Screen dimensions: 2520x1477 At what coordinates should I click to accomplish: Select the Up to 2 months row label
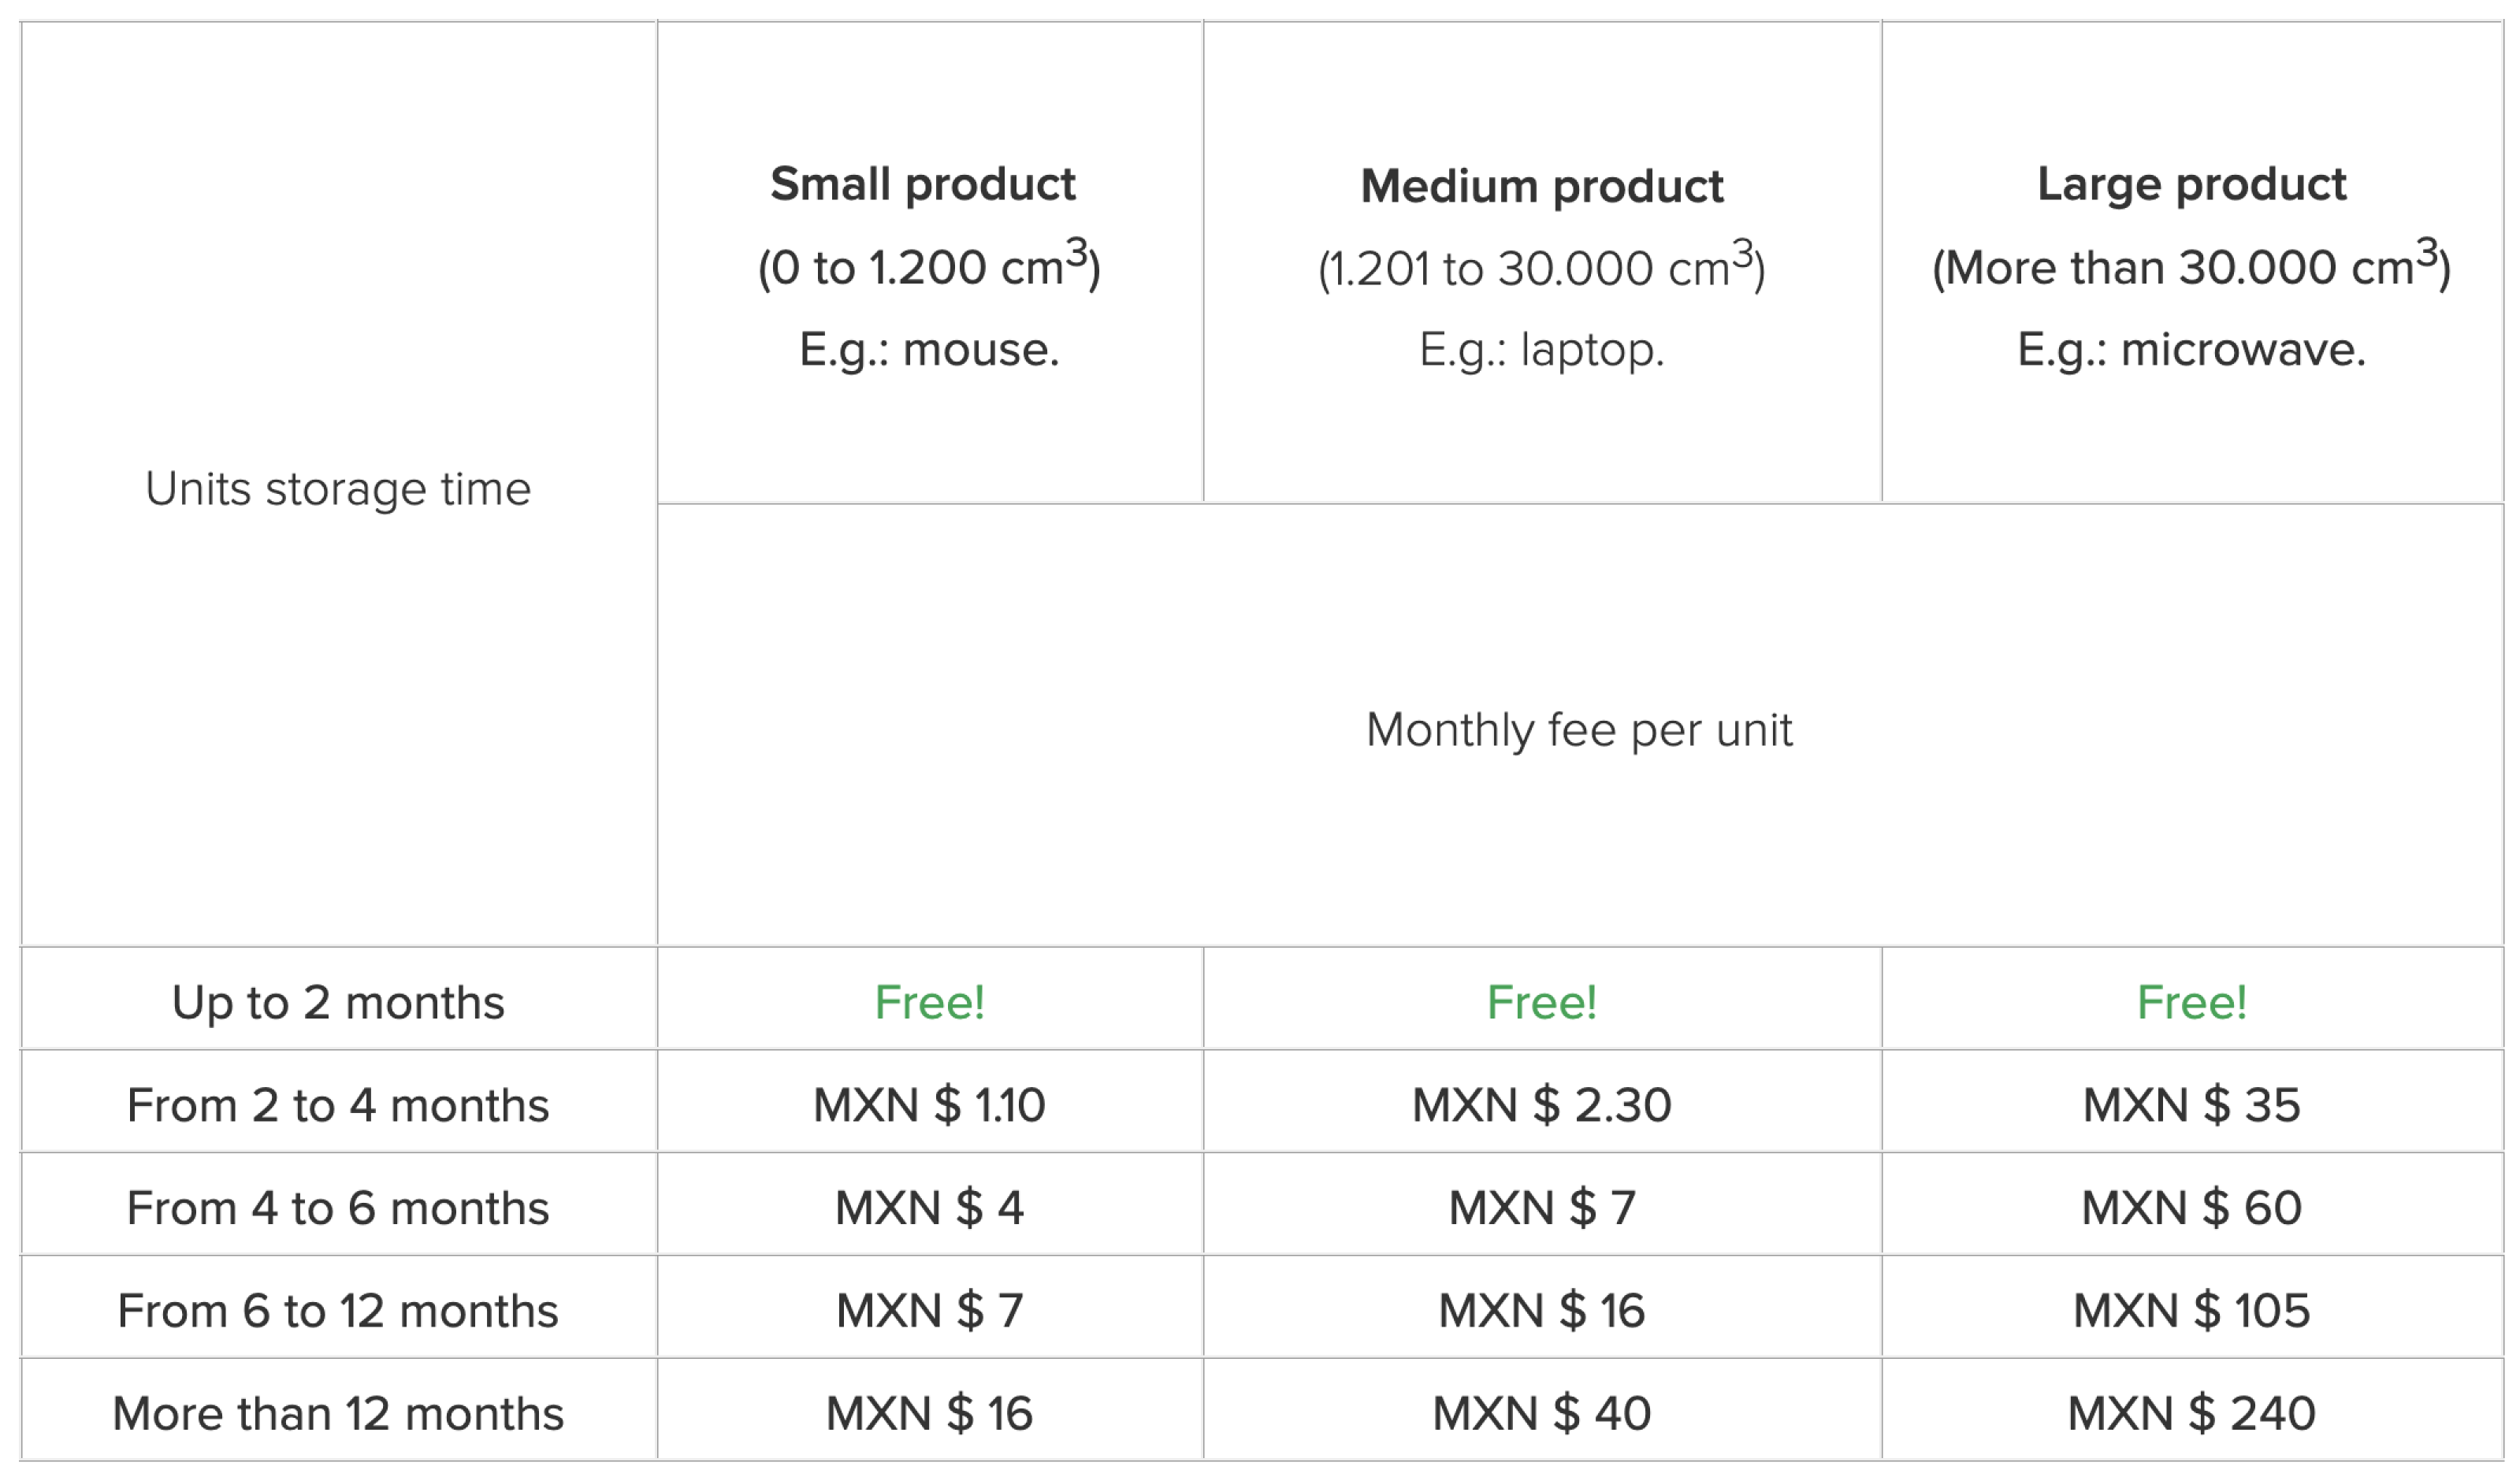(x=338, y=1002)
